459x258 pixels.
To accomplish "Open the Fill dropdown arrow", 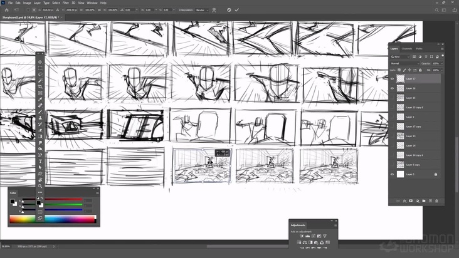I will coord(441,70).
